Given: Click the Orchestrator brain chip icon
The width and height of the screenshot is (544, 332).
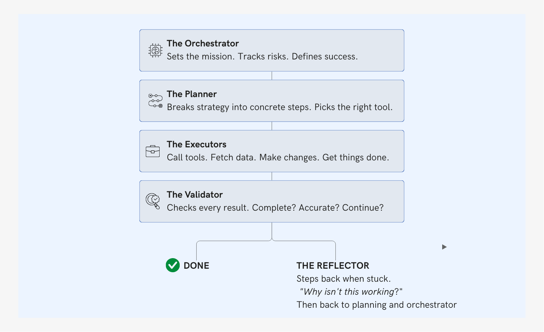Looking at the screenshot, I should [155, 50].
